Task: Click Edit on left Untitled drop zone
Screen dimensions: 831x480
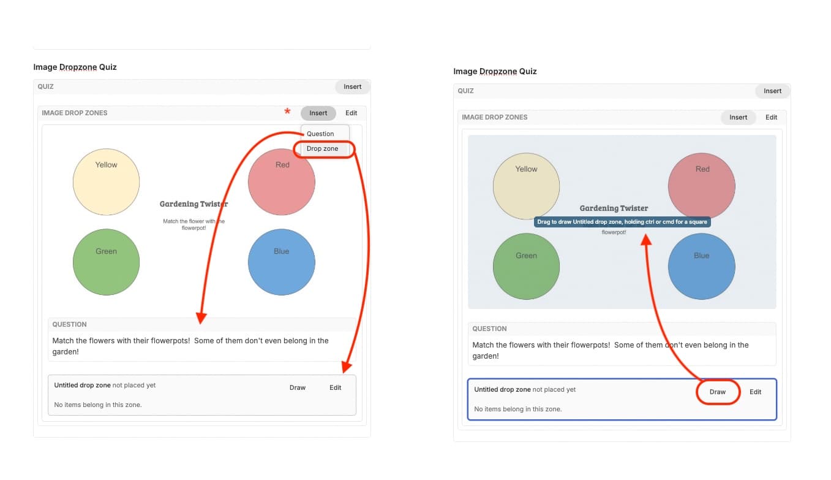Action: 336,387
